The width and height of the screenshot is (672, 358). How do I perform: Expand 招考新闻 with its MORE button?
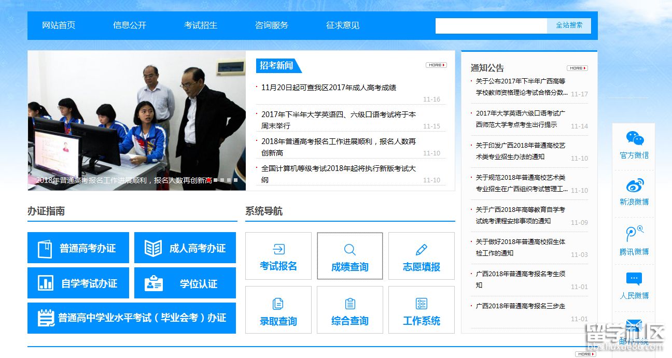436,65
